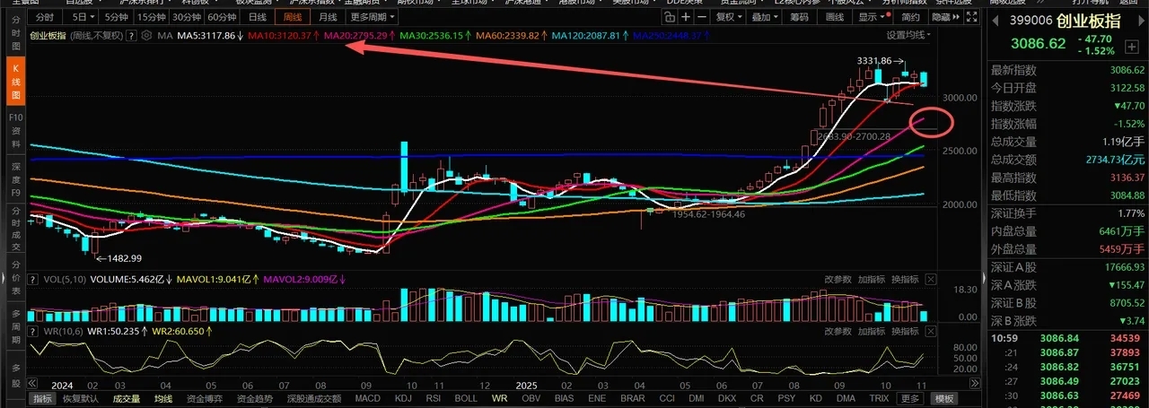Switch to 分时 period

44,17
